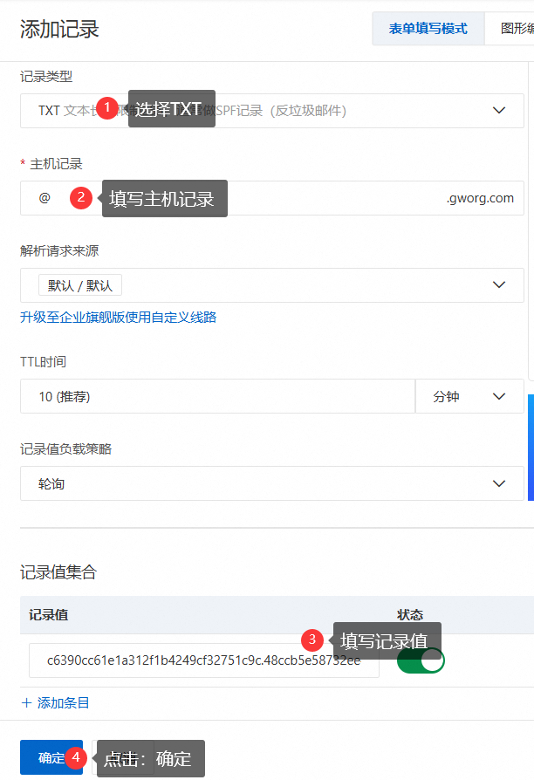Click the TTL时间 label

pyautogui.click(x=43, y=362)
